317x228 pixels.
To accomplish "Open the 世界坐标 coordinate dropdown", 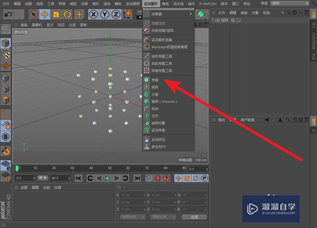I will [x=133, y=217].
